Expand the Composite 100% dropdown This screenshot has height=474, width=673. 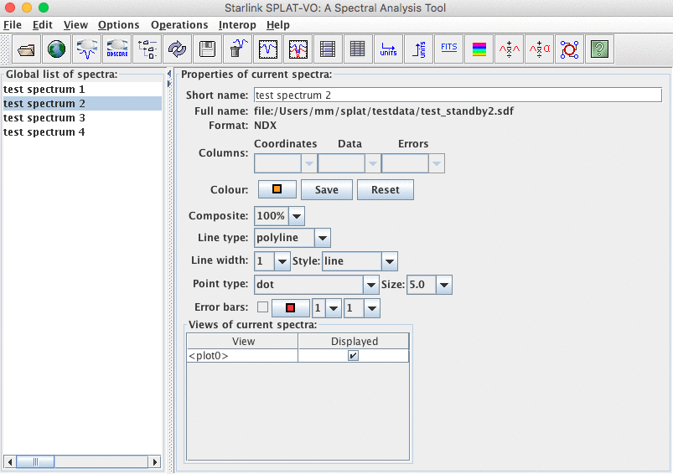pyautogui.click(x=297, y=216)
